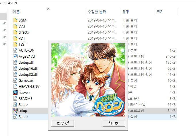Select the BGM folder icon
Image resolution: width=196 pixels, height=136 pixels.
[15, 20]
